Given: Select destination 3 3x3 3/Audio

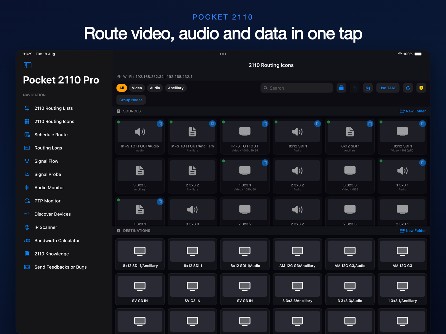Looking at the screenshot, I should point(350,289).
